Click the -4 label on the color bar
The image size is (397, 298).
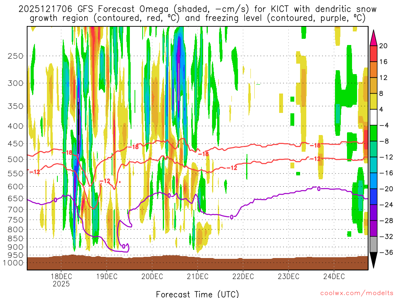pos(384,125)
